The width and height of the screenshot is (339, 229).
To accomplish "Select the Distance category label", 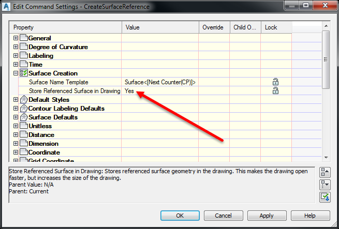I will [41, 135].
